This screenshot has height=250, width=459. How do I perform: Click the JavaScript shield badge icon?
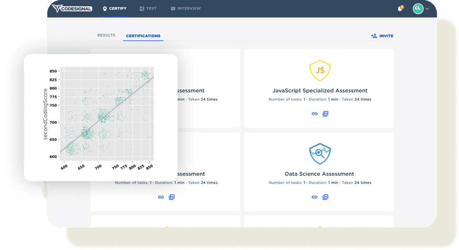coord(320,70)
